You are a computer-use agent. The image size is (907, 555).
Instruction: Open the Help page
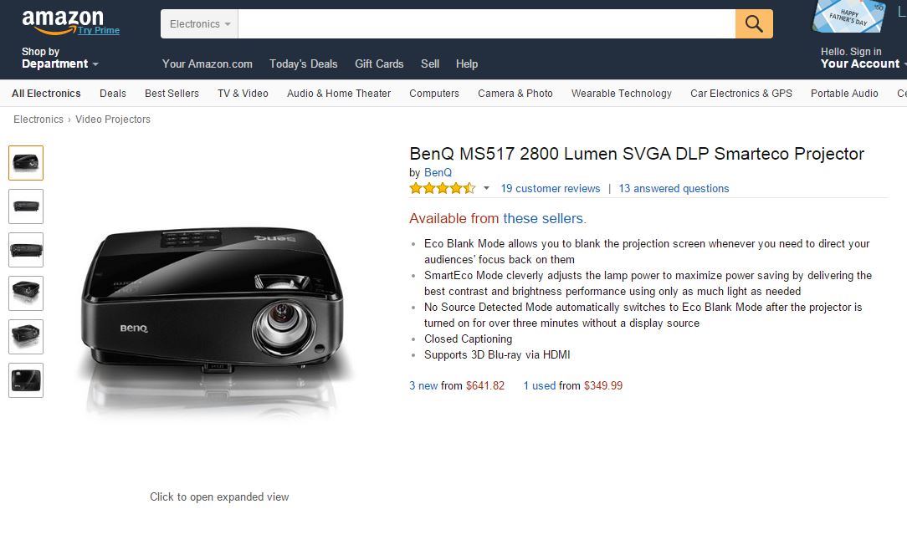pos(467,64)
